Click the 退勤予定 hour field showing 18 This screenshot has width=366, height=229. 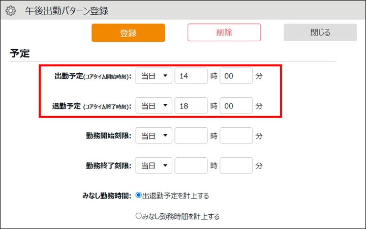click(x=191, y=106)
